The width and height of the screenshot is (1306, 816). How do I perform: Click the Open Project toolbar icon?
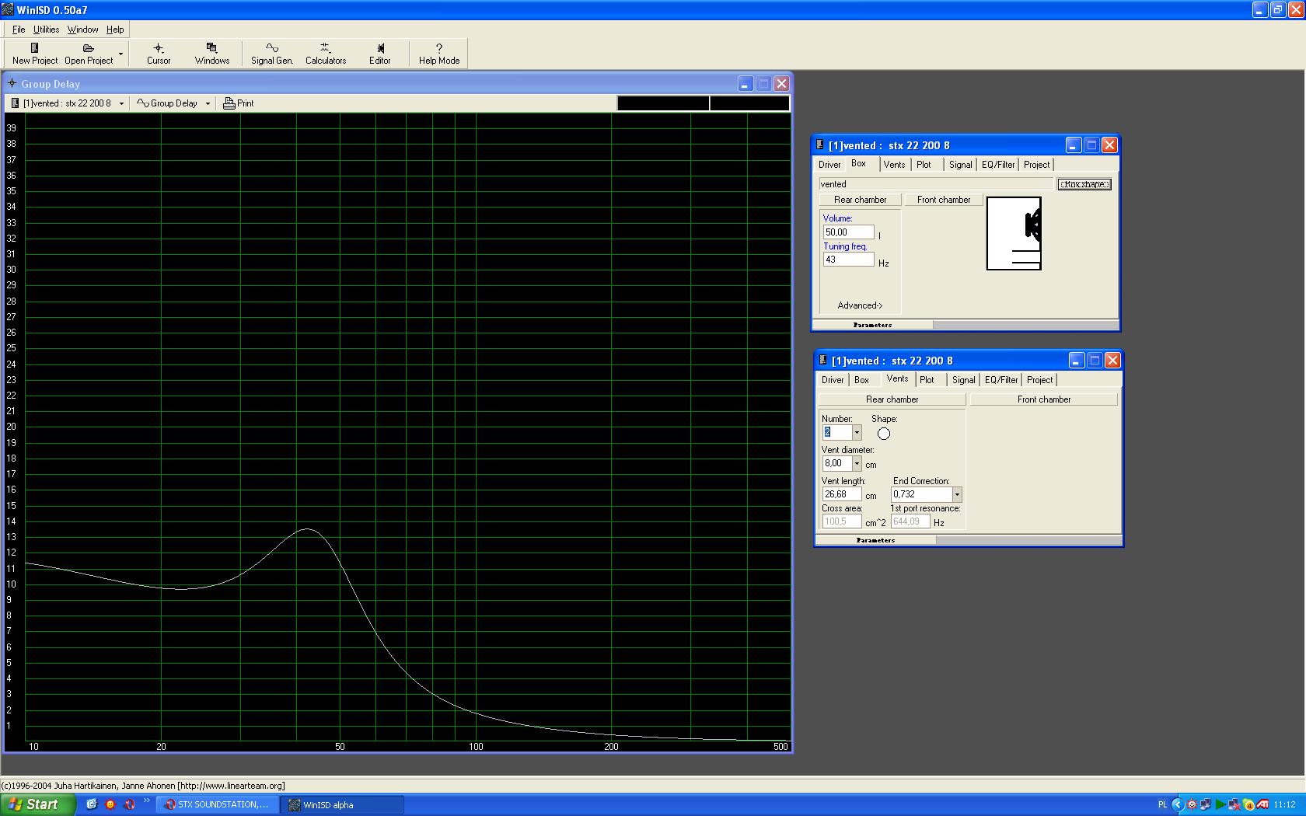89,53
